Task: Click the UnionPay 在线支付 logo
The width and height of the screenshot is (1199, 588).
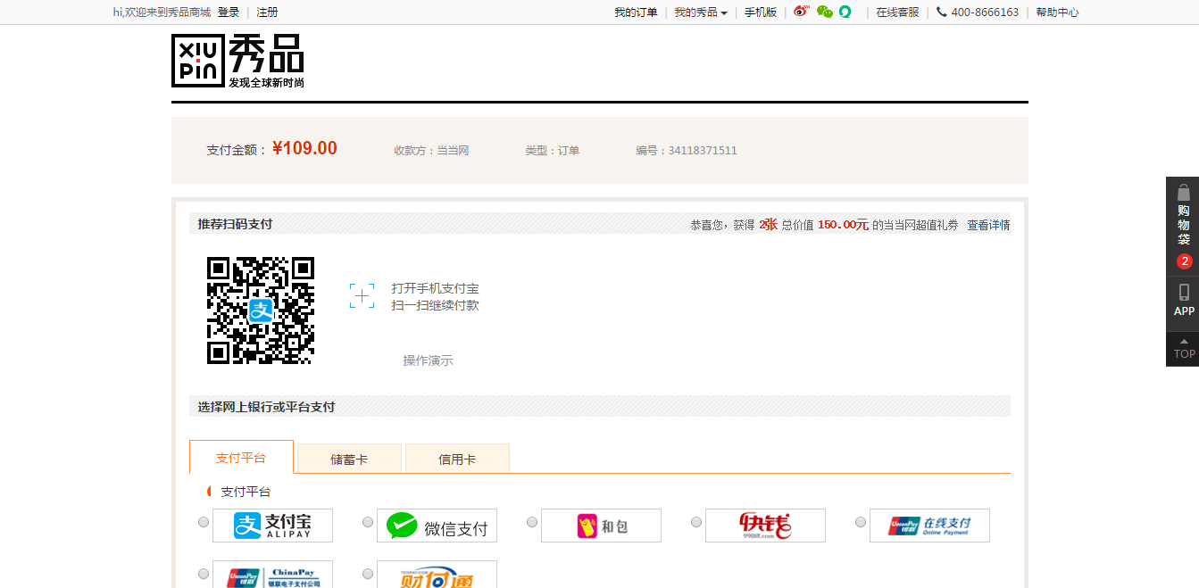Action: [929, 526]
